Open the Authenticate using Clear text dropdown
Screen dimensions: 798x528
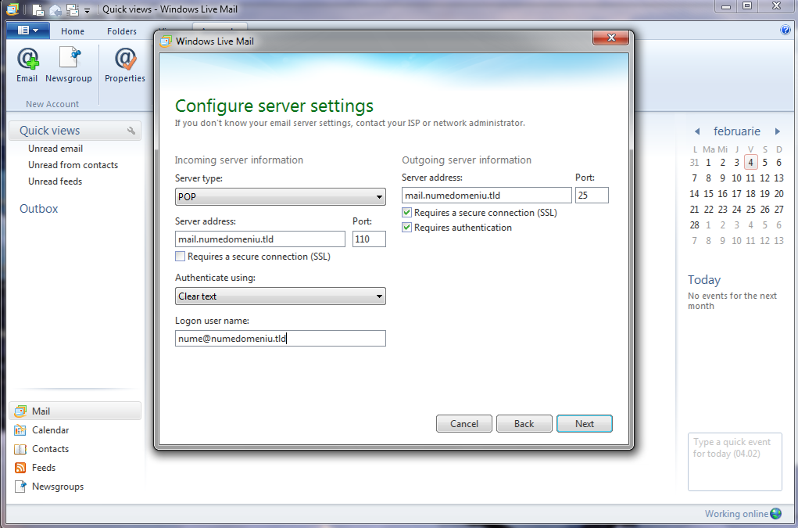281,296
